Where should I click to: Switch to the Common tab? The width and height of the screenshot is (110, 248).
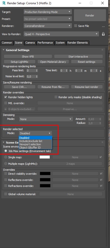point(7,43)
